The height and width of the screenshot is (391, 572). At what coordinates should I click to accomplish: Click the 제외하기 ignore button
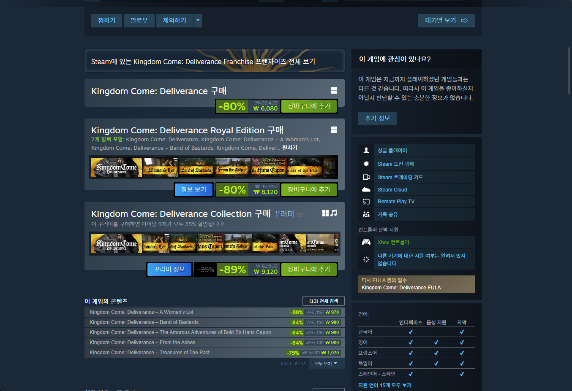(x=174, y=20)
